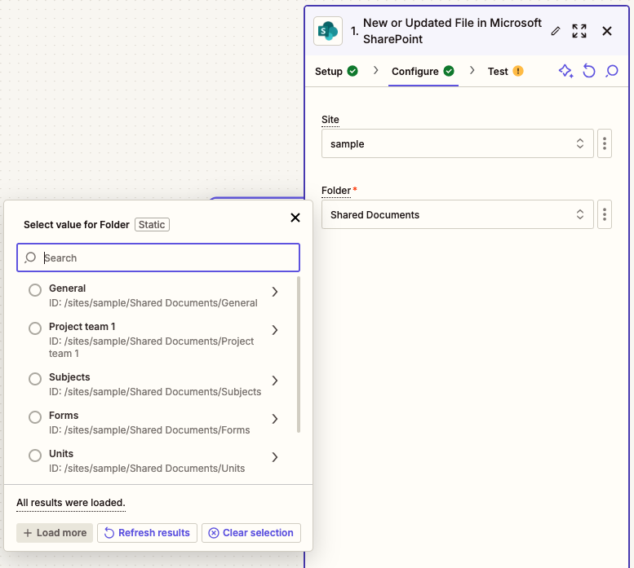The width and height of the screenshot is (634, 568).
Task: Expand the Forms folder chevron
Action: (x=275, y=419)
